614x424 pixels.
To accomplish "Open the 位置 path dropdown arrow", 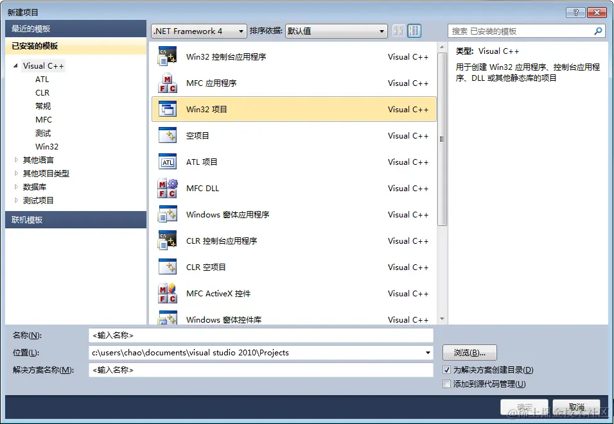I will click(x=428, y=352).
